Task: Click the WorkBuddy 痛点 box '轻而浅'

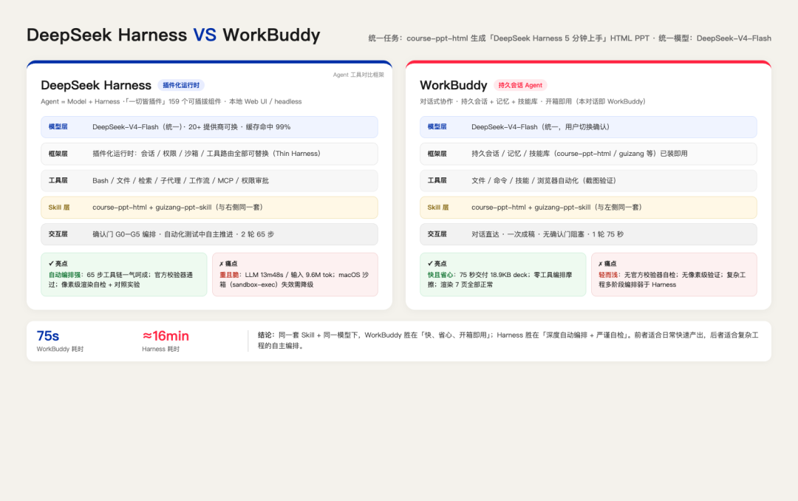Action: coord(675,274)
